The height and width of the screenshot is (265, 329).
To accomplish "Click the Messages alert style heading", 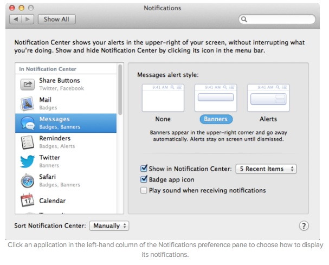I will [x=168, y=75].
